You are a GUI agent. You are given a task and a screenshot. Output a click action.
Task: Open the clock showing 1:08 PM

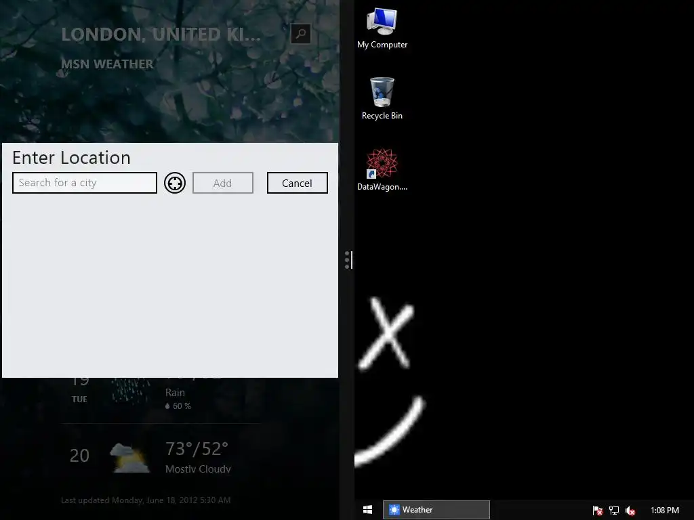point(665,510)
